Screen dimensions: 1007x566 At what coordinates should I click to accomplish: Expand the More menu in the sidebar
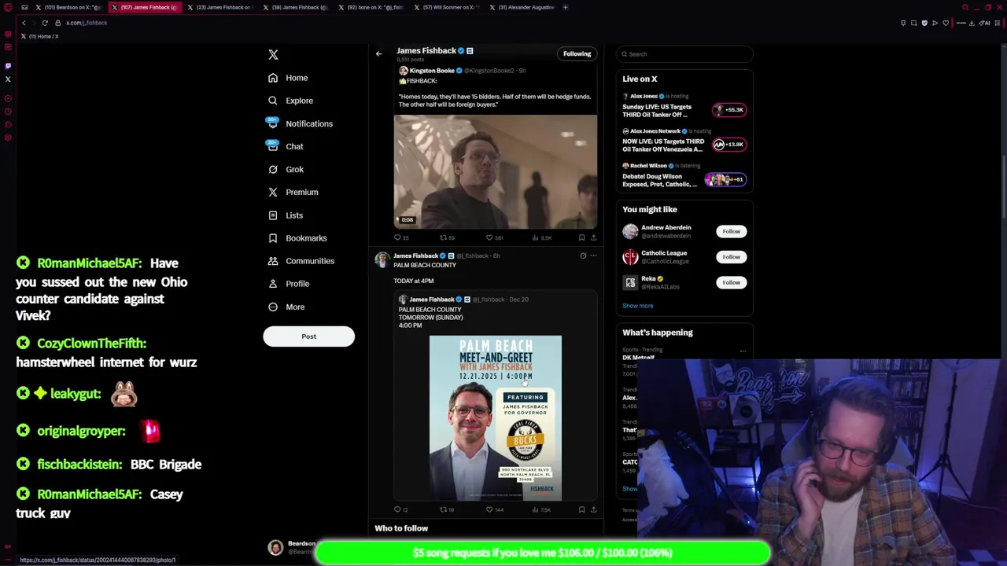(x=286, y=307)
